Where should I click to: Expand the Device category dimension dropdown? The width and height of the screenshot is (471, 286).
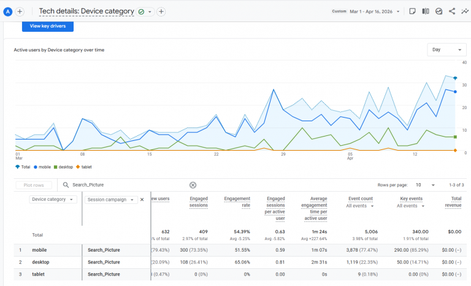(54, 200)
